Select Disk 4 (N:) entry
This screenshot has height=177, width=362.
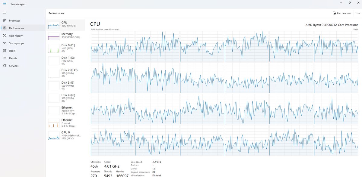(65, 98)
